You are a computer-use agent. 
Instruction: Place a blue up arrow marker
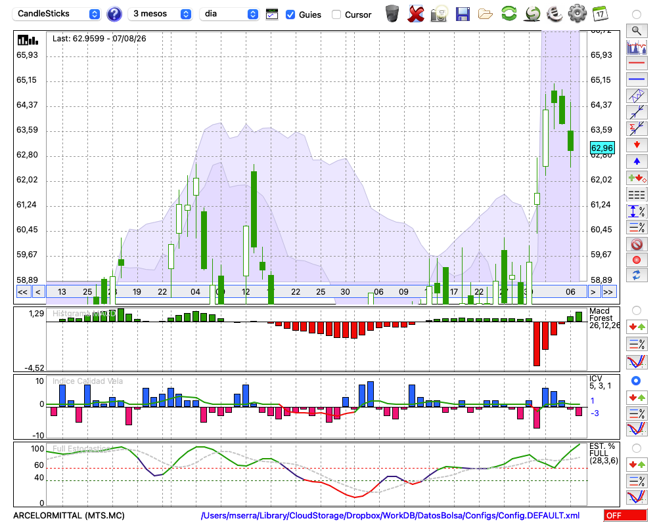click(x=637, y=161)
